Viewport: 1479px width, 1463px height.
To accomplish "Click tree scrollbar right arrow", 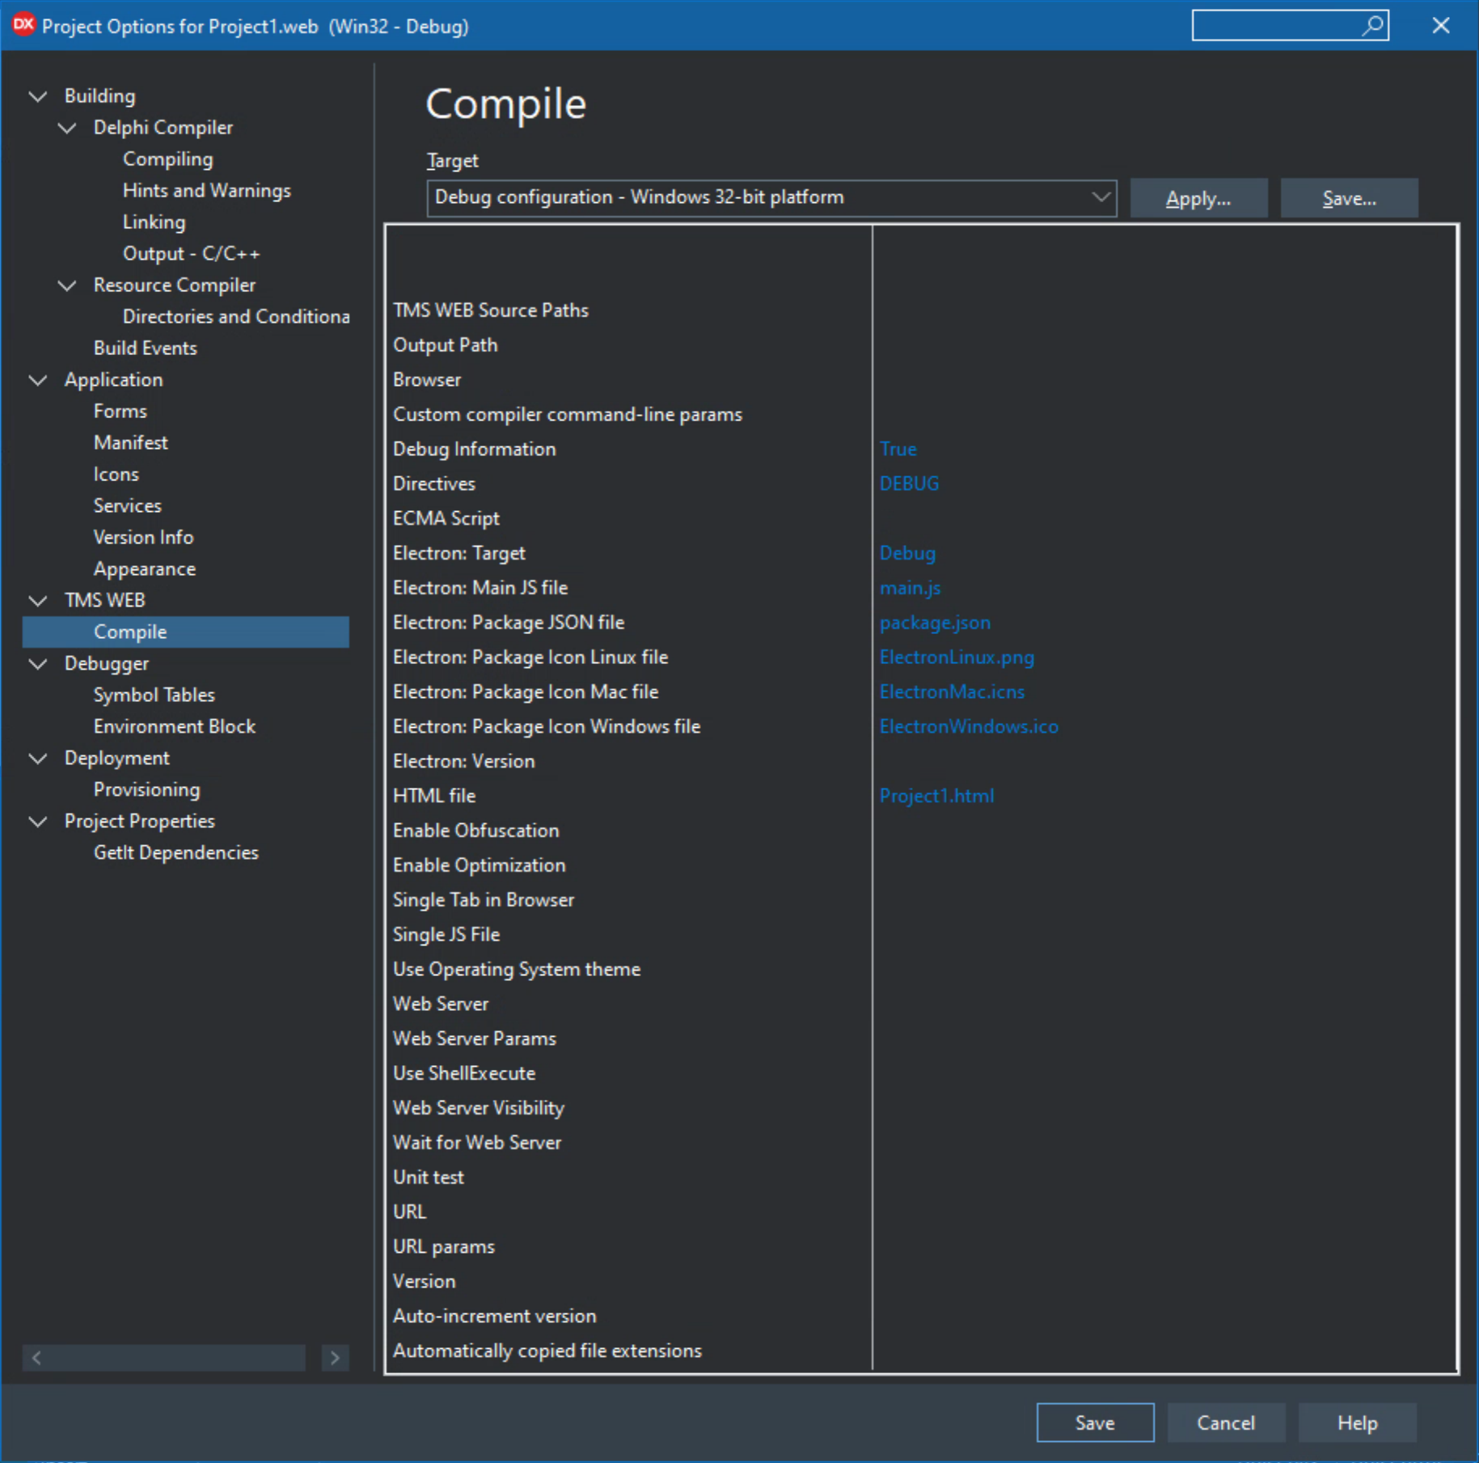I will click(x=335, y=1358).
